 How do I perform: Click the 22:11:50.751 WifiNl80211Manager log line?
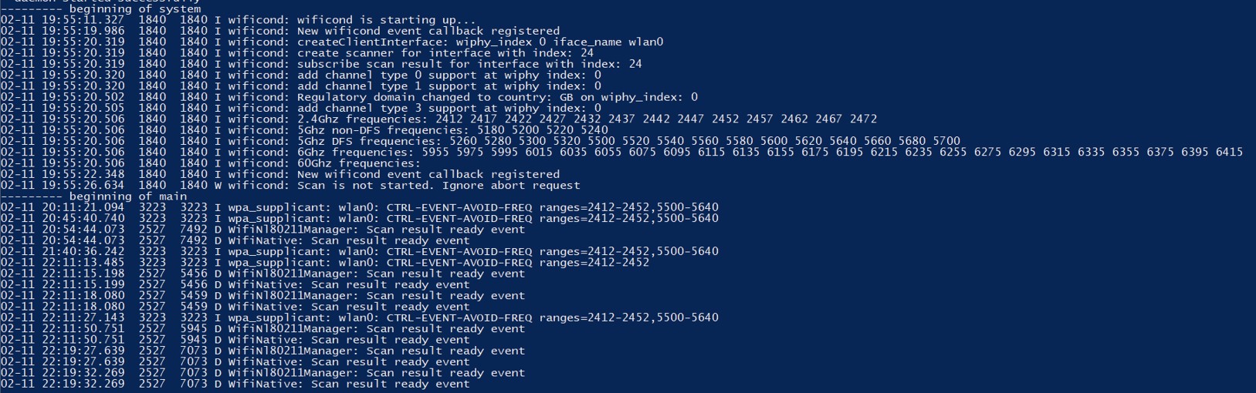(x=262, y=328)
